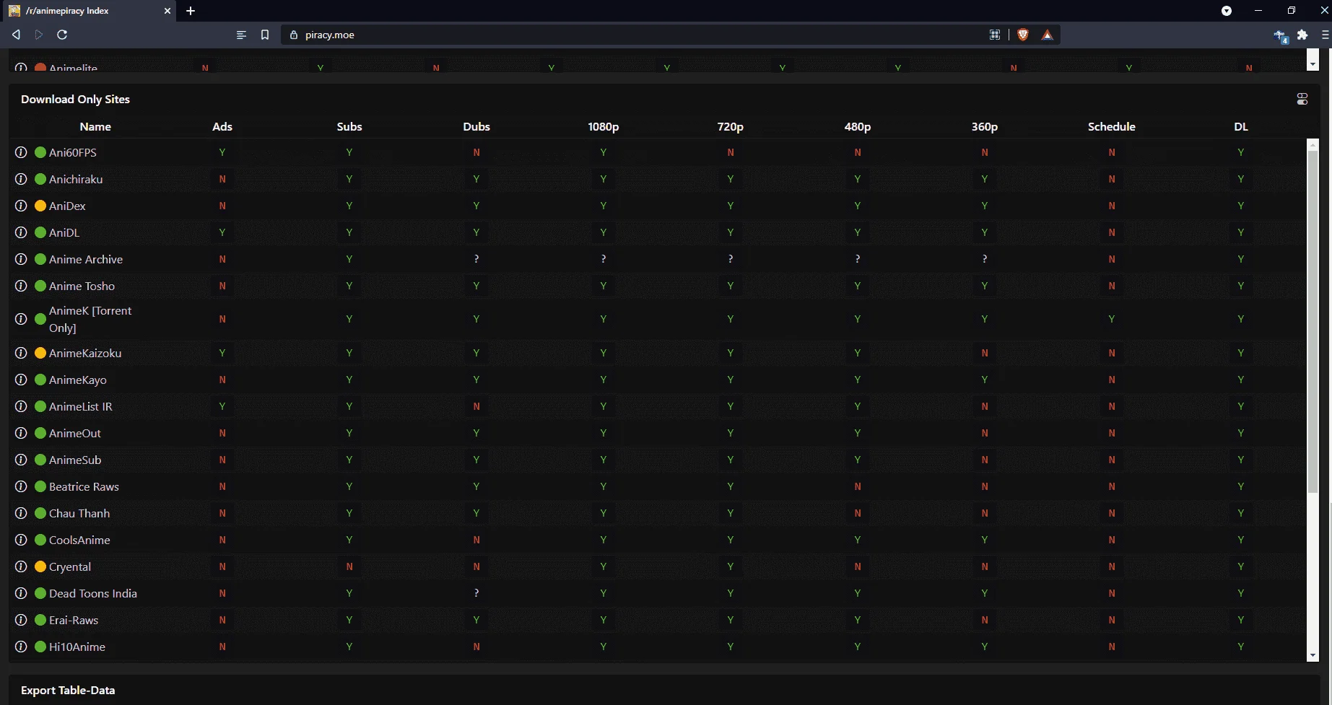This screenshot has height=705, width=1332.
Task: Show Erai-Raws info icon
Action: point(21,620)
